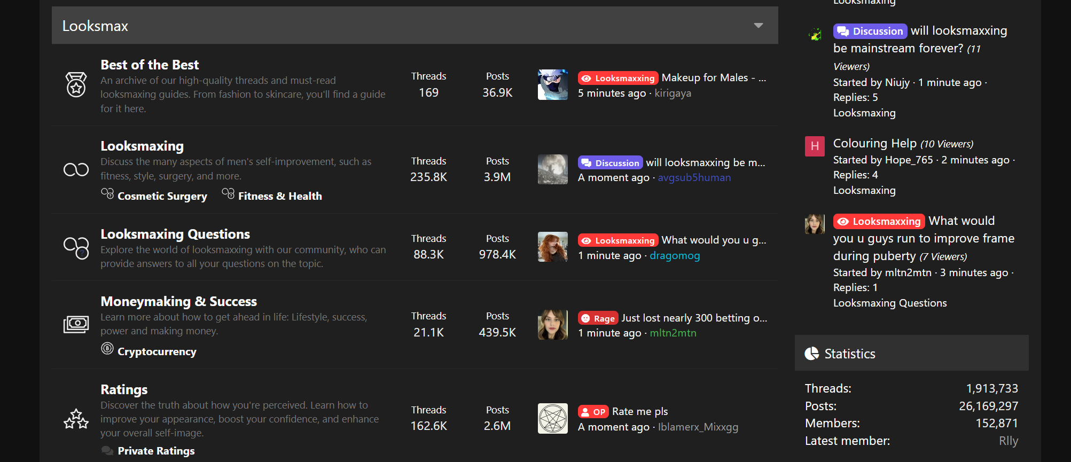Click Hope_765's red H avatar

tap(815, 146)
